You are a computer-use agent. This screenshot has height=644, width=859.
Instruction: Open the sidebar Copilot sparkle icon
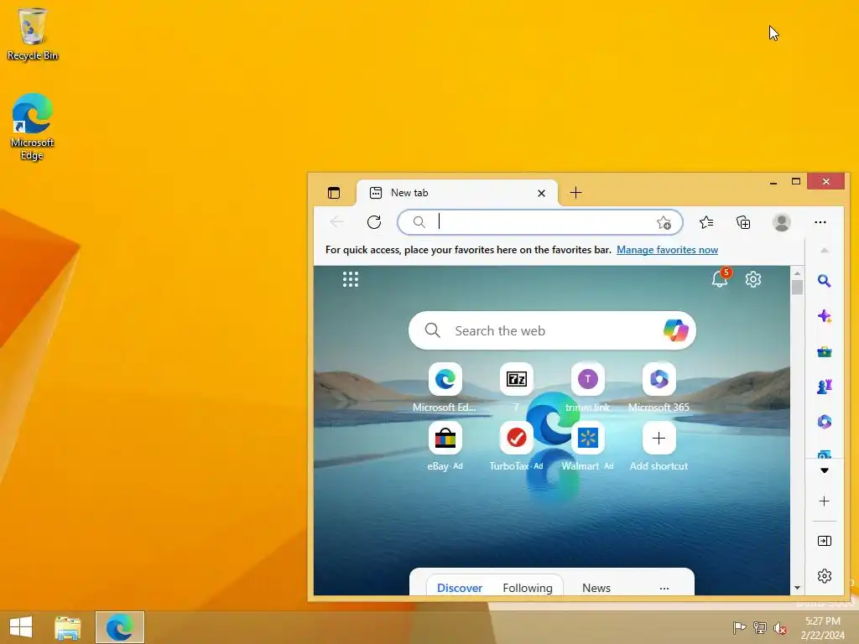(824, 316)
